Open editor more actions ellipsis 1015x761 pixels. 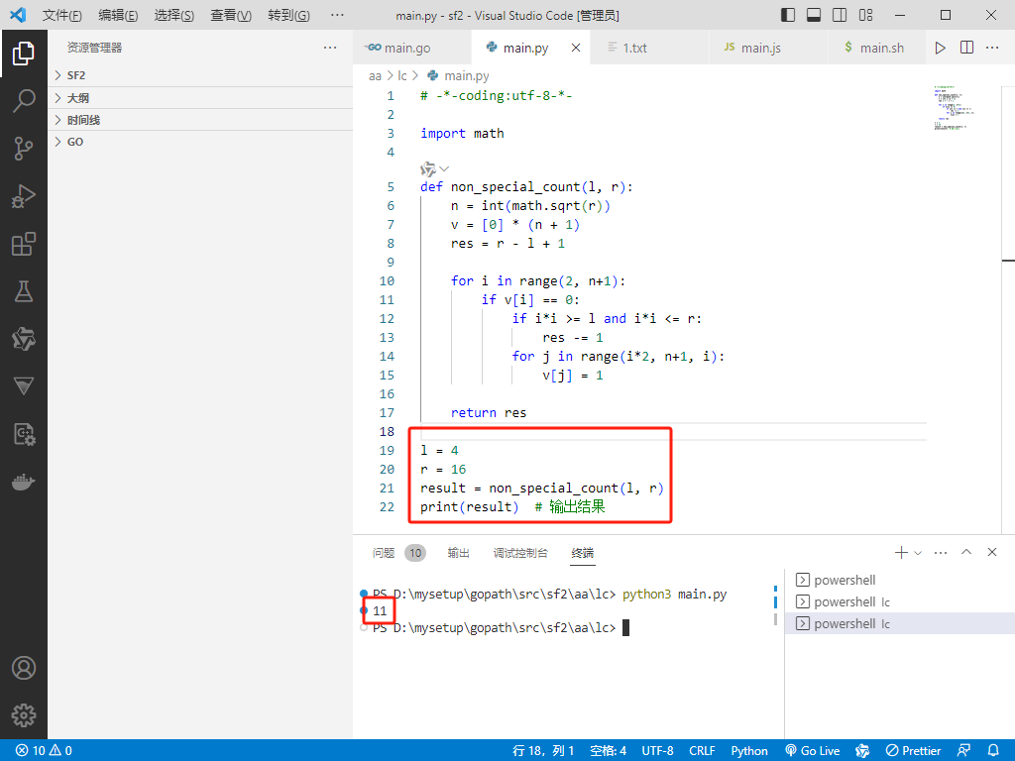click(x=992, y=48)
